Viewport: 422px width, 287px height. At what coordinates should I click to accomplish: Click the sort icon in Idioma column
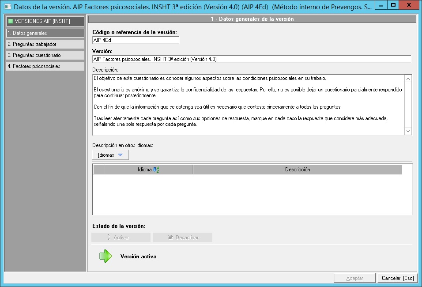pyautogui.click(x=155, y=170)
